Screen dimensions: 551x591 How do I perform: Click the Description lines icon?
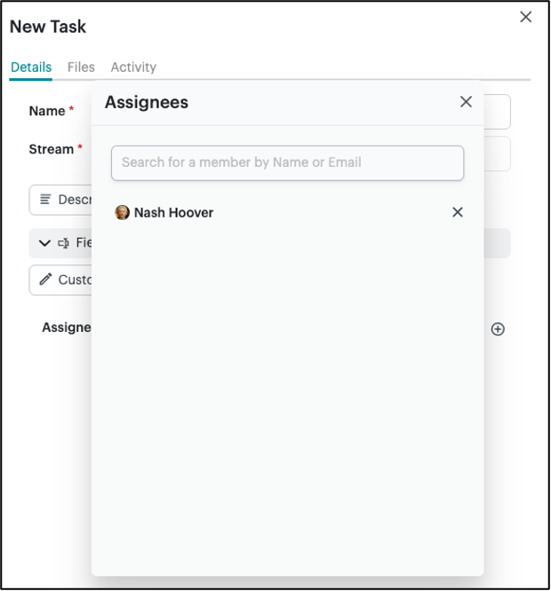45,200
